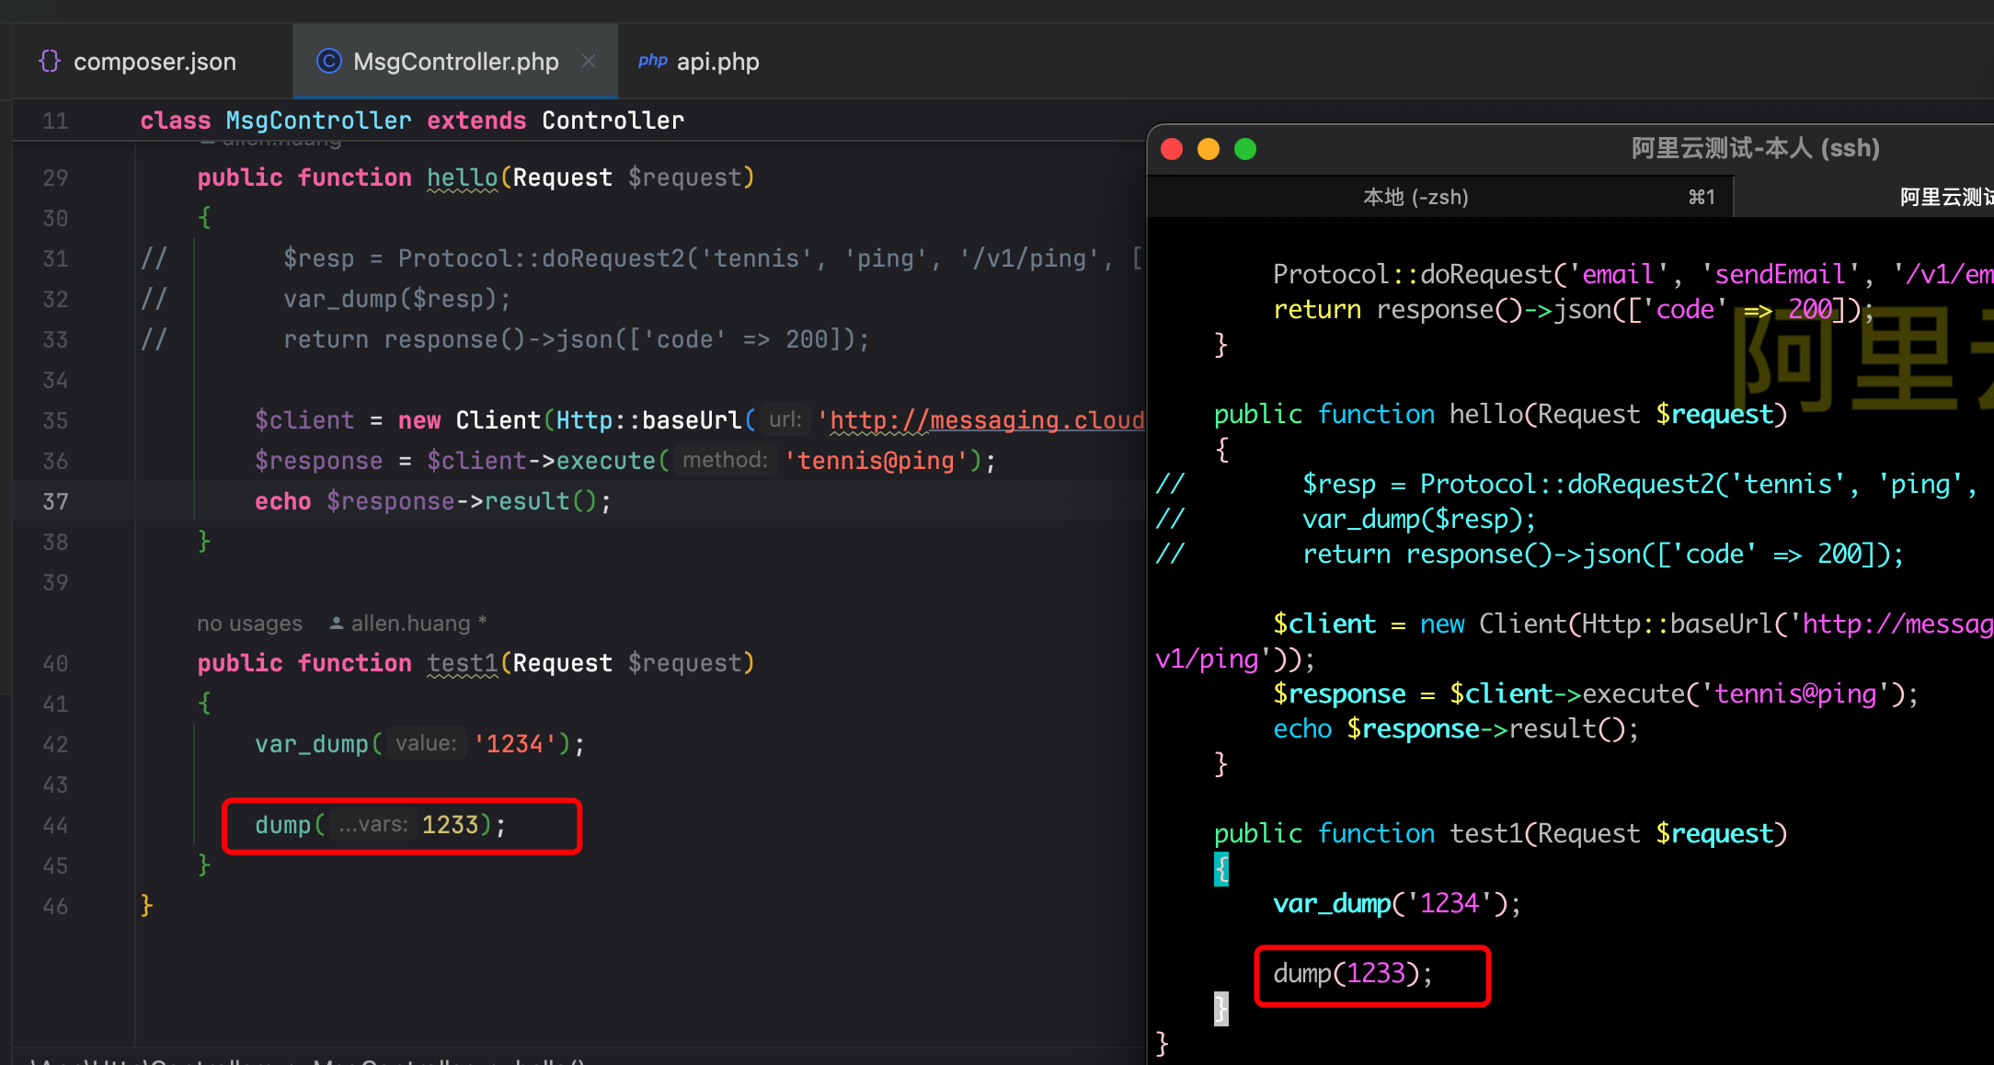Switch to the 阿里云测试 terminal tab
Screen dimensions: 1994x1065
point(1945,197)
